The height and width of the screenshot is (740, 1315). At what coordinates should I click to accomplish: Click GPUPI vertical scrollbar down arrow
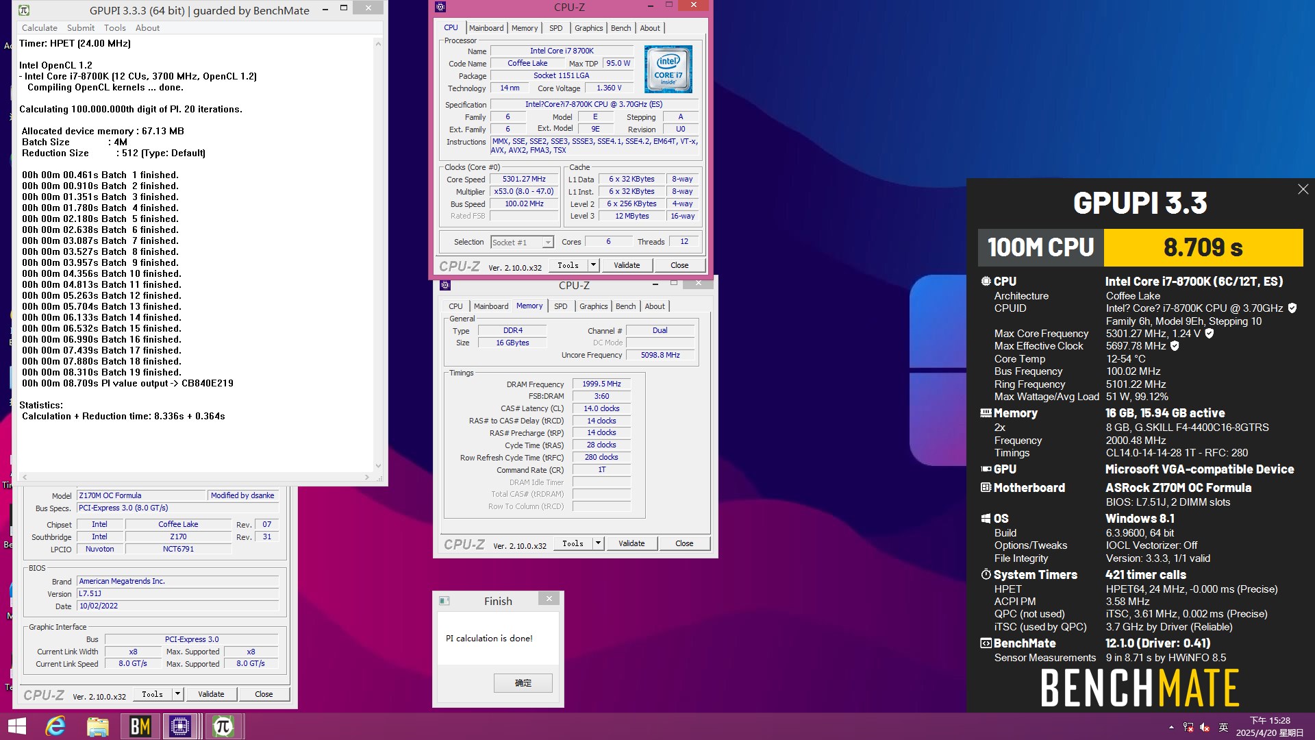point(378,466)
